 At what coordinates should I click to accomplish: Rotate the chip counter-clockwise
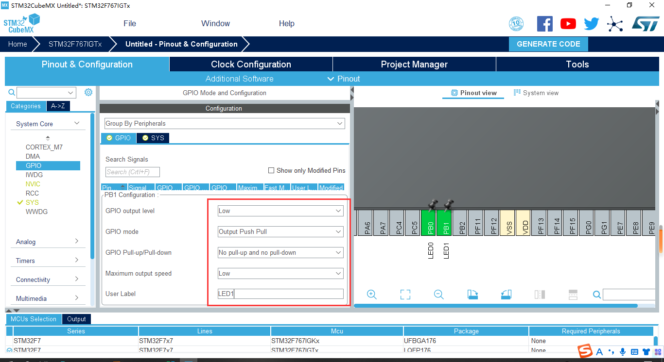click(x=506, y=294)
